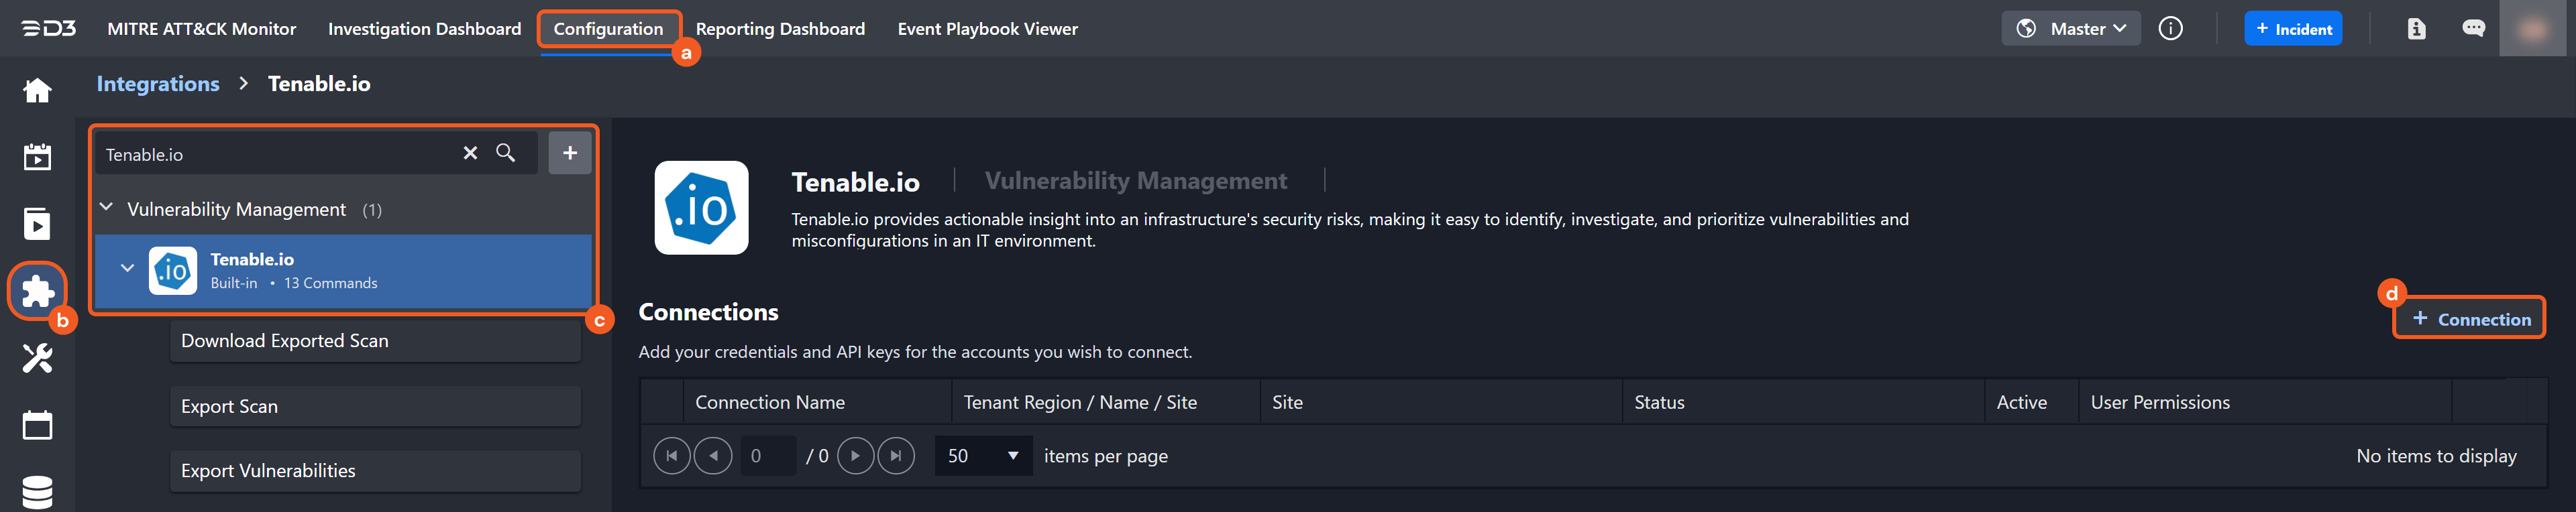Open the items per page dropdown
Image resolution: width=2576 pixels, height=512 pixels.
coord(983,456)
